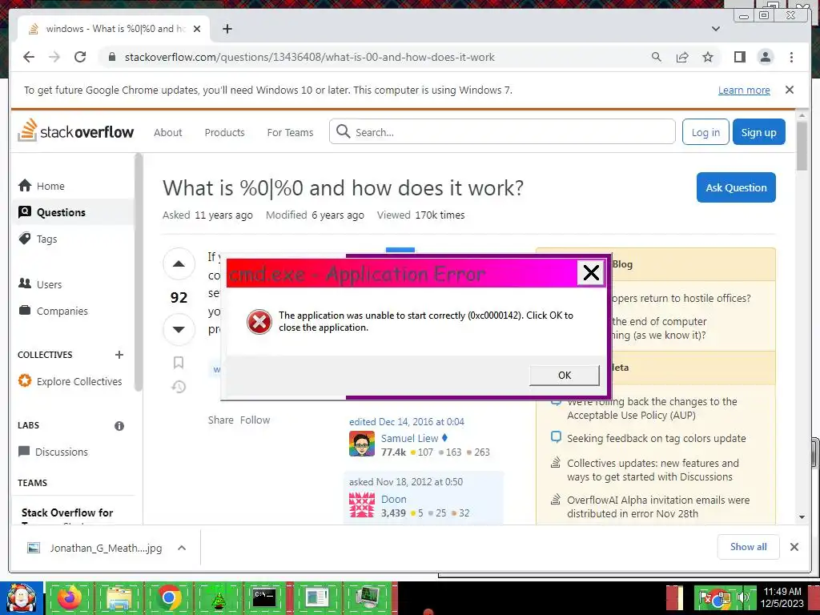Open the Santa-themed Start button
This screenshot has height=615, width=820.
(x=22, y=598)
